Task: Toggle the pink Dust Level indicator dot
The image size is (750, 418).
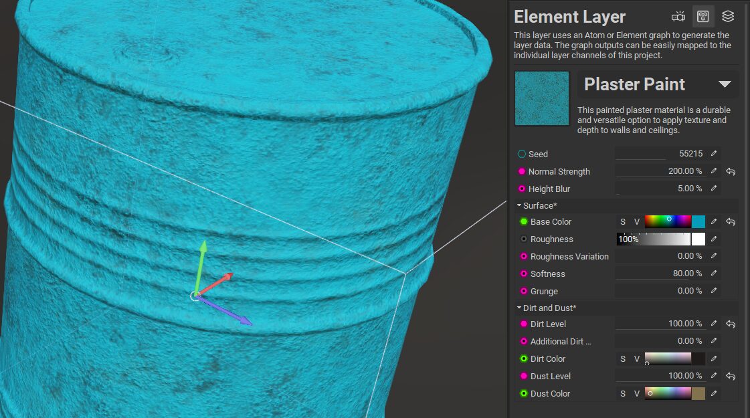Action: [x=524, y=377]
